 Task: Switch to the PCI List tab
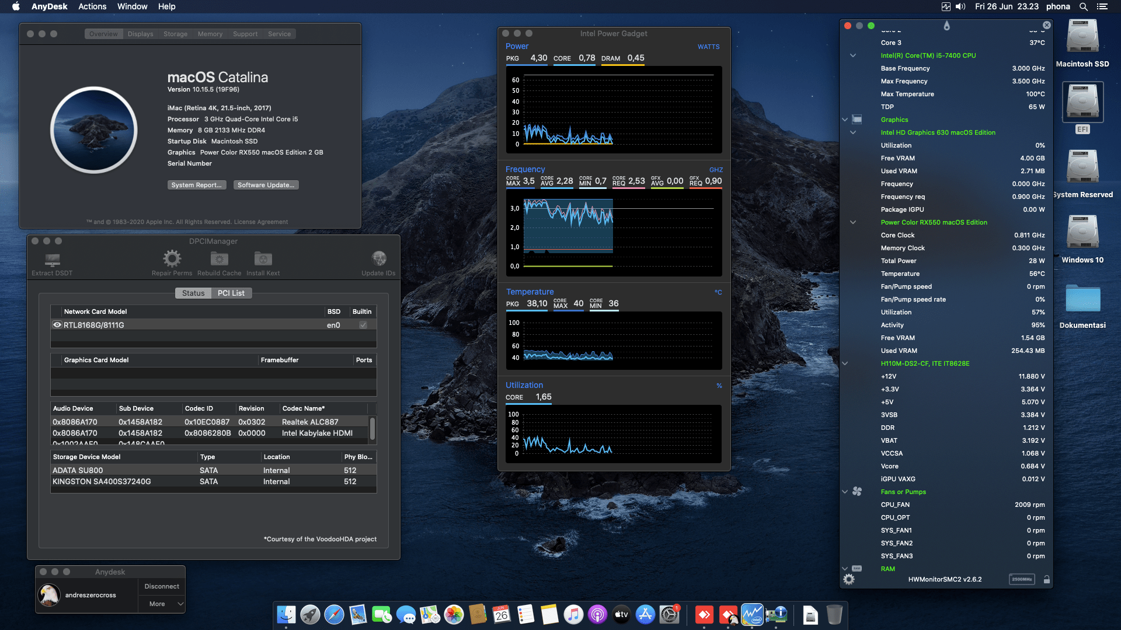click(x=231, y=293)
